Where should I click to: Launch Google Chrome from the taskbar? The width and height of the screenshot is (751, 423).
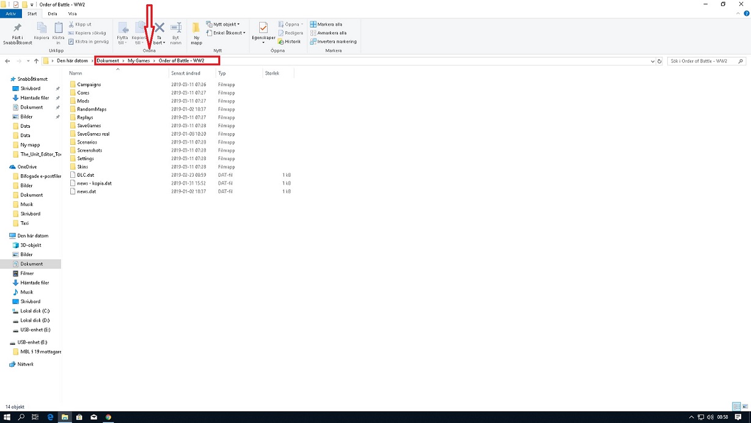pyautogui.click(x=108, y=417)
